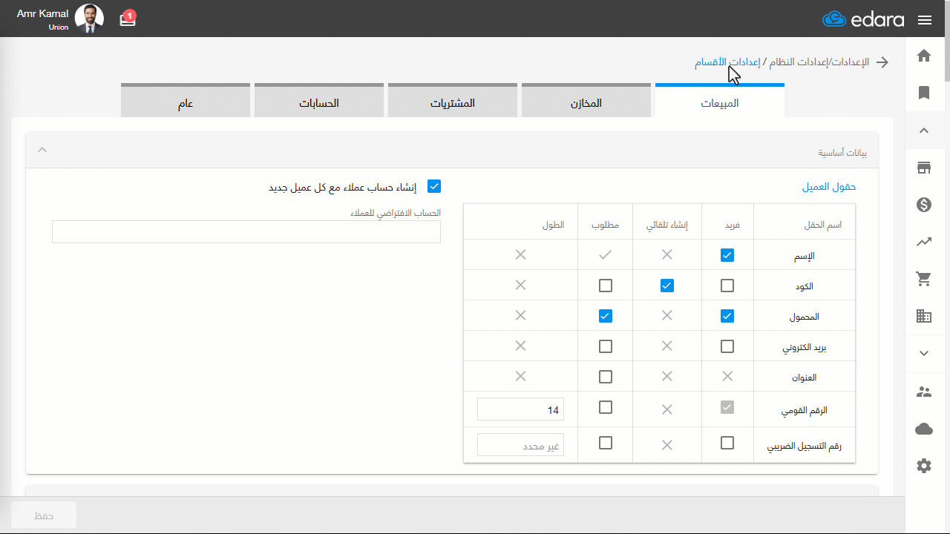Switch to the 'الحسابات' tab
950x534 pixels.
pos(319,101)
